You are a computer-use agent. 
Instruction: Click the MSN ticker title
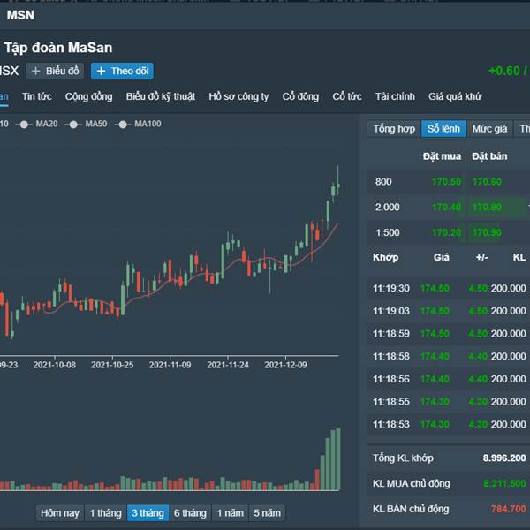coord(20,15)
